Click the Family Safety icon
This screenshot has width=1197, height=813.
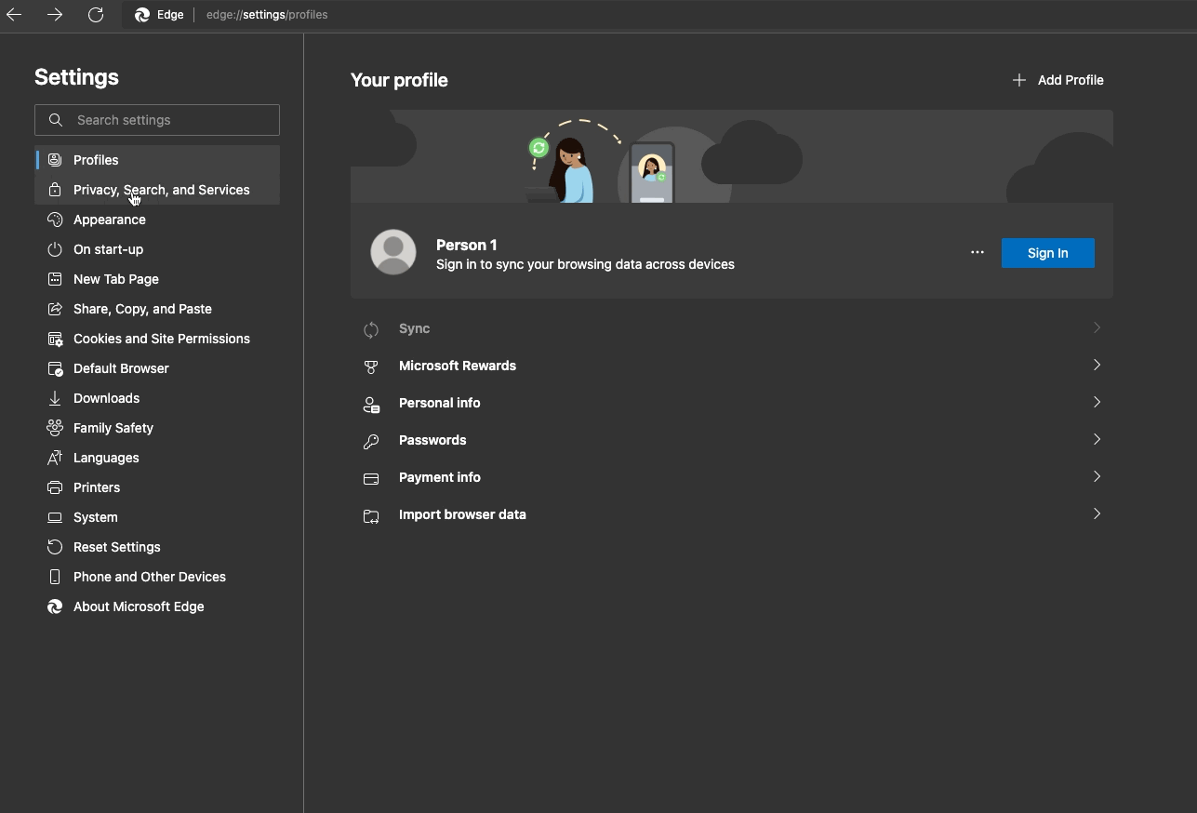pos(55,428)
